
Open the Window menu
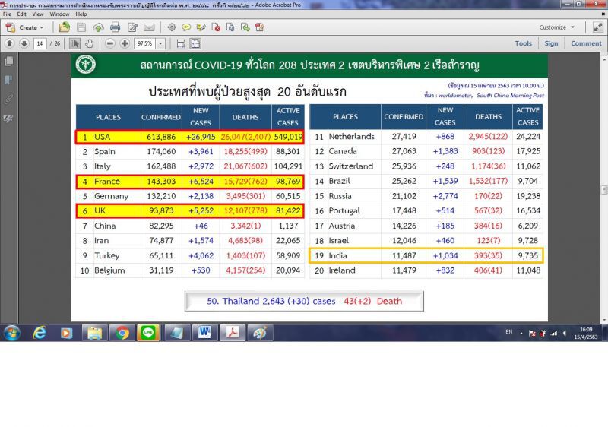click(59, 14)
